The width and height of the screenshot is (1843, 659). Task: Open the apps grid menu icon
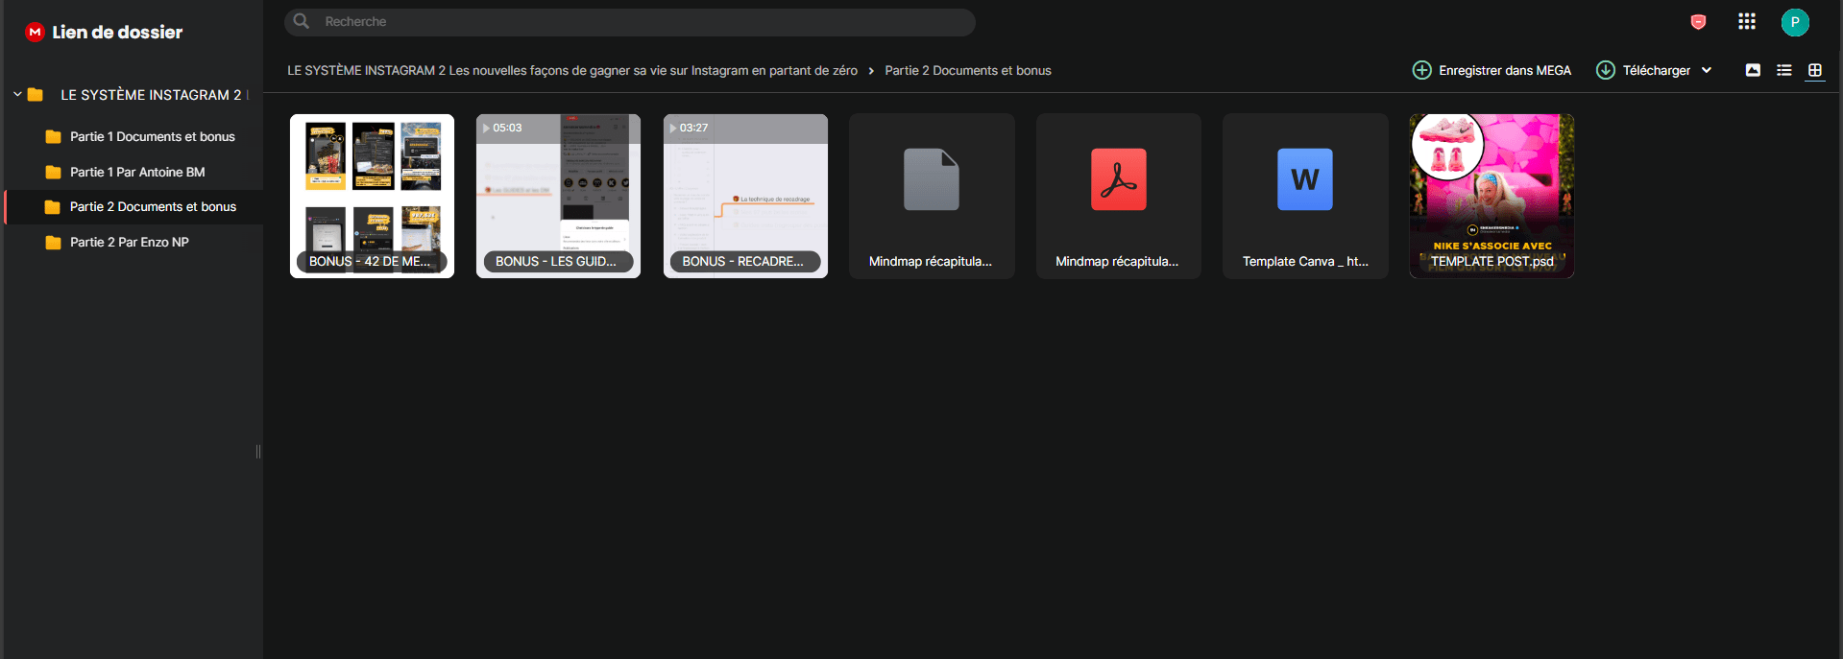pyautogui.click(x=1747, y=21)
